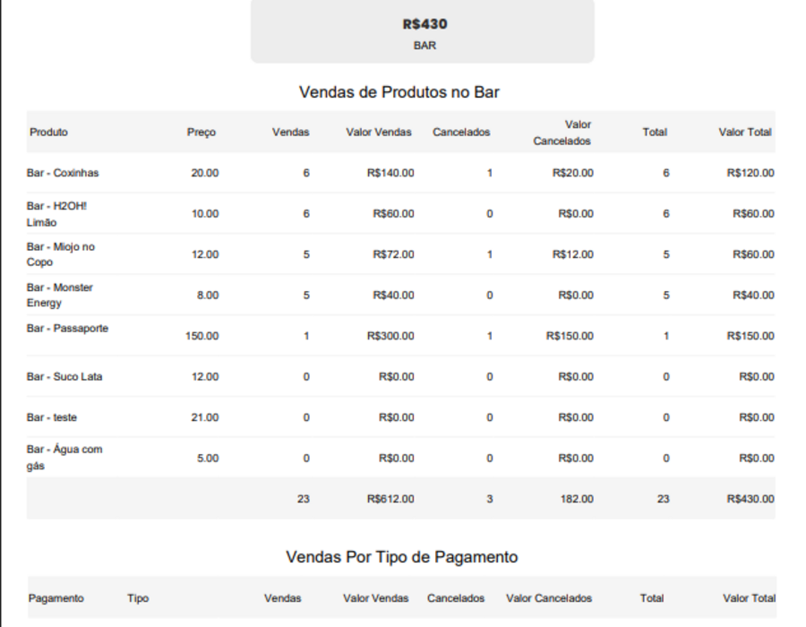The width and height of the screenshot is (806, 627).
Task: Click the Preço column header
Action: coord(201,132)
